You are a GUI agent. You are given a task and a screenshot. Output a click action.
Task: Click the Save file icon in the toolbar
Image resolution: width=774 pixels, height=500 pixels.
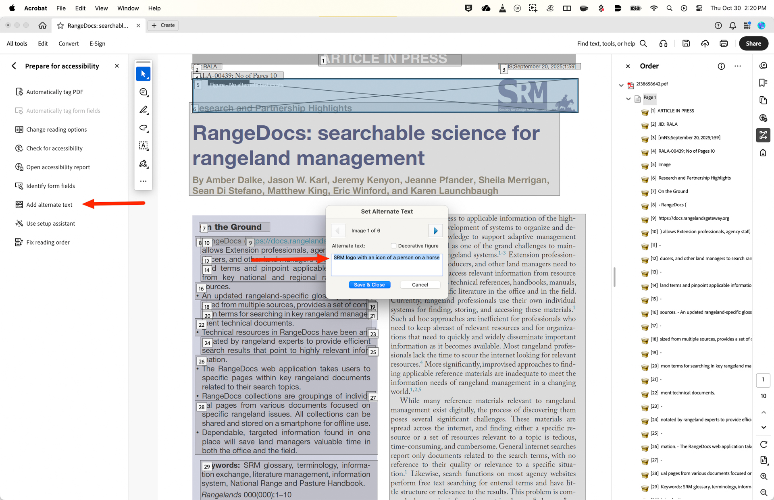tap(686, 44)
